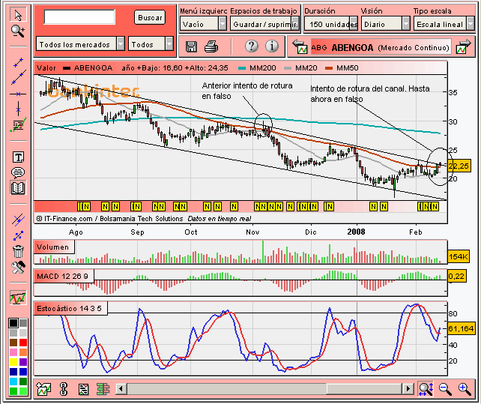Click the Volumen panel label
The width and height of the screenshot is (481, 404).
pos(54,247)
